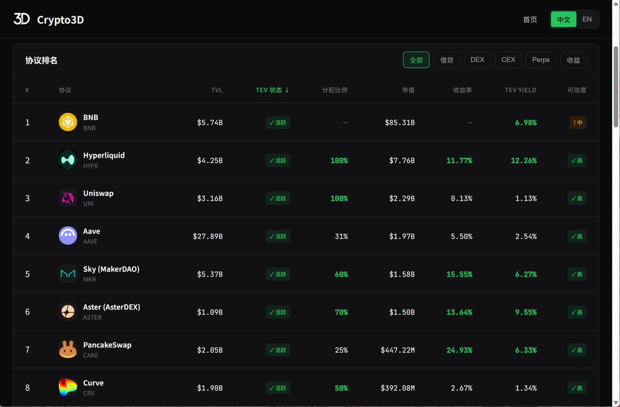Click the Crypto3D site title
The image size is (620, 407).
click(60, 20)
